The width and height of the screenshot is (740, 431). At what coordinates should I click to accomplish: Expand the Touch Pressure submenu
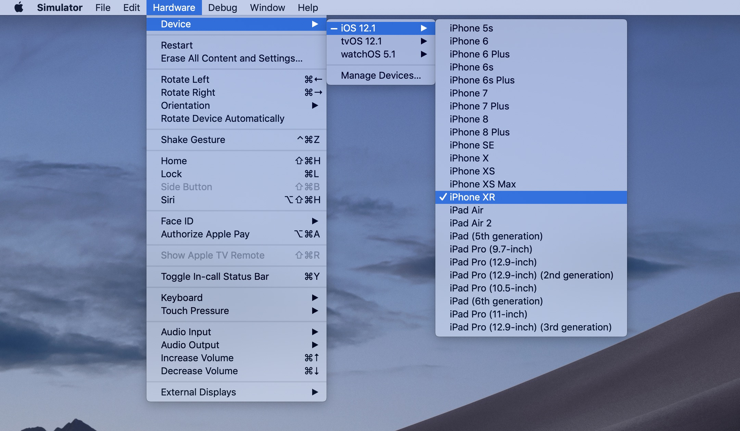click(x=236, y=311)
